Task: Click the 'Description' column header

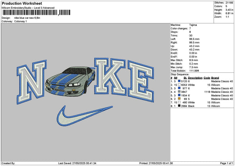Action: 195,78
